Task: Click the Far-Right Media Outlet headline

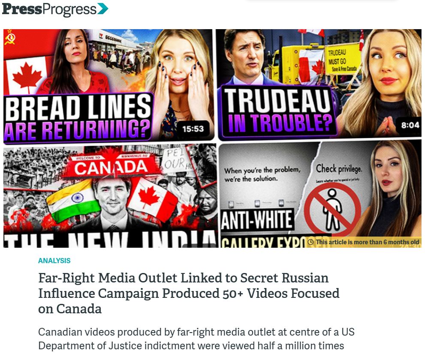Action: 189,293
